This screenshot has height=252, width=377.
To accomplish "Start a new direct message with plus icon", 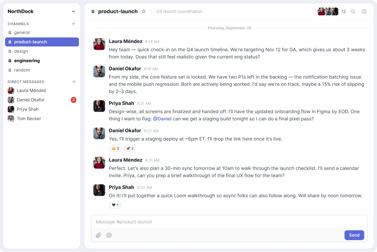I will [74, 81].
